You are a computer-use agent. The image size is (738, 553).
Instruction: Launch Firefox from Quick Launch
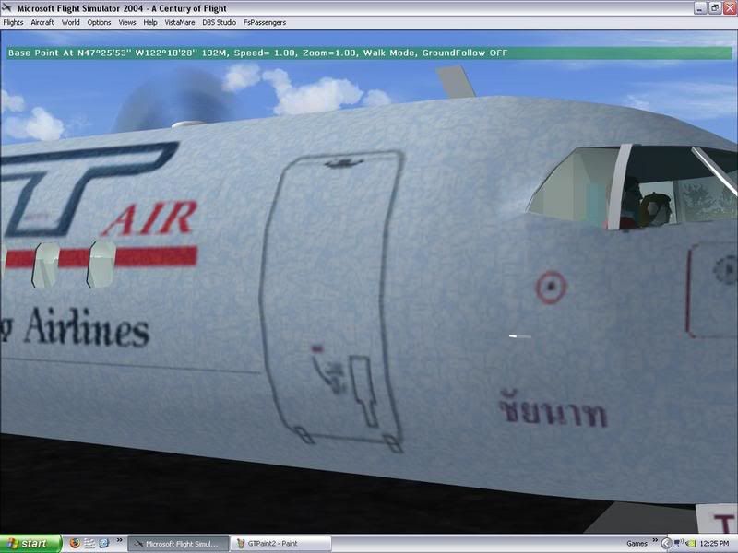point(75,544)
